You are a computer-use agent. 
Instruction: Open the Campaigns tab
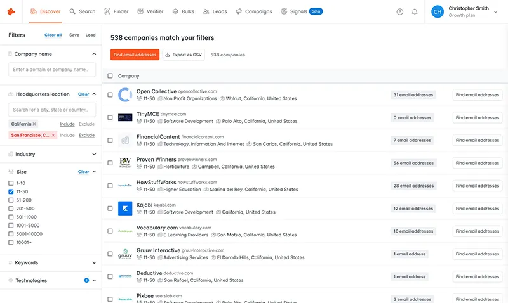(253, 11)
